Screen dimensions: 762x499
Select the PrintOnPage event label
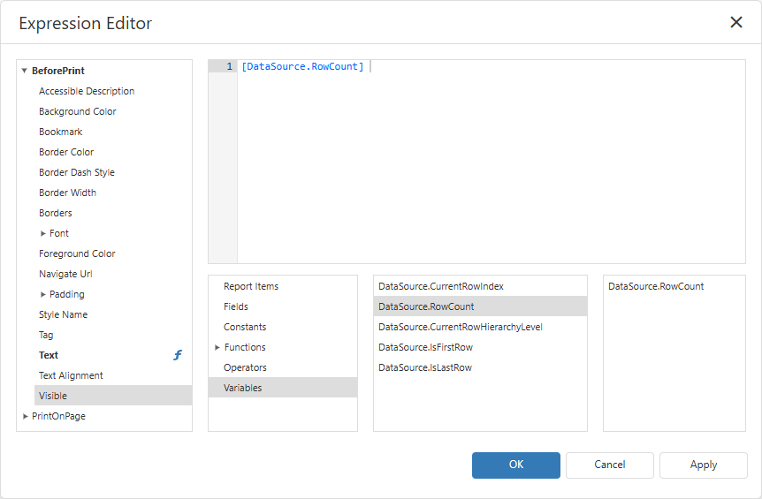pos(58,417)
